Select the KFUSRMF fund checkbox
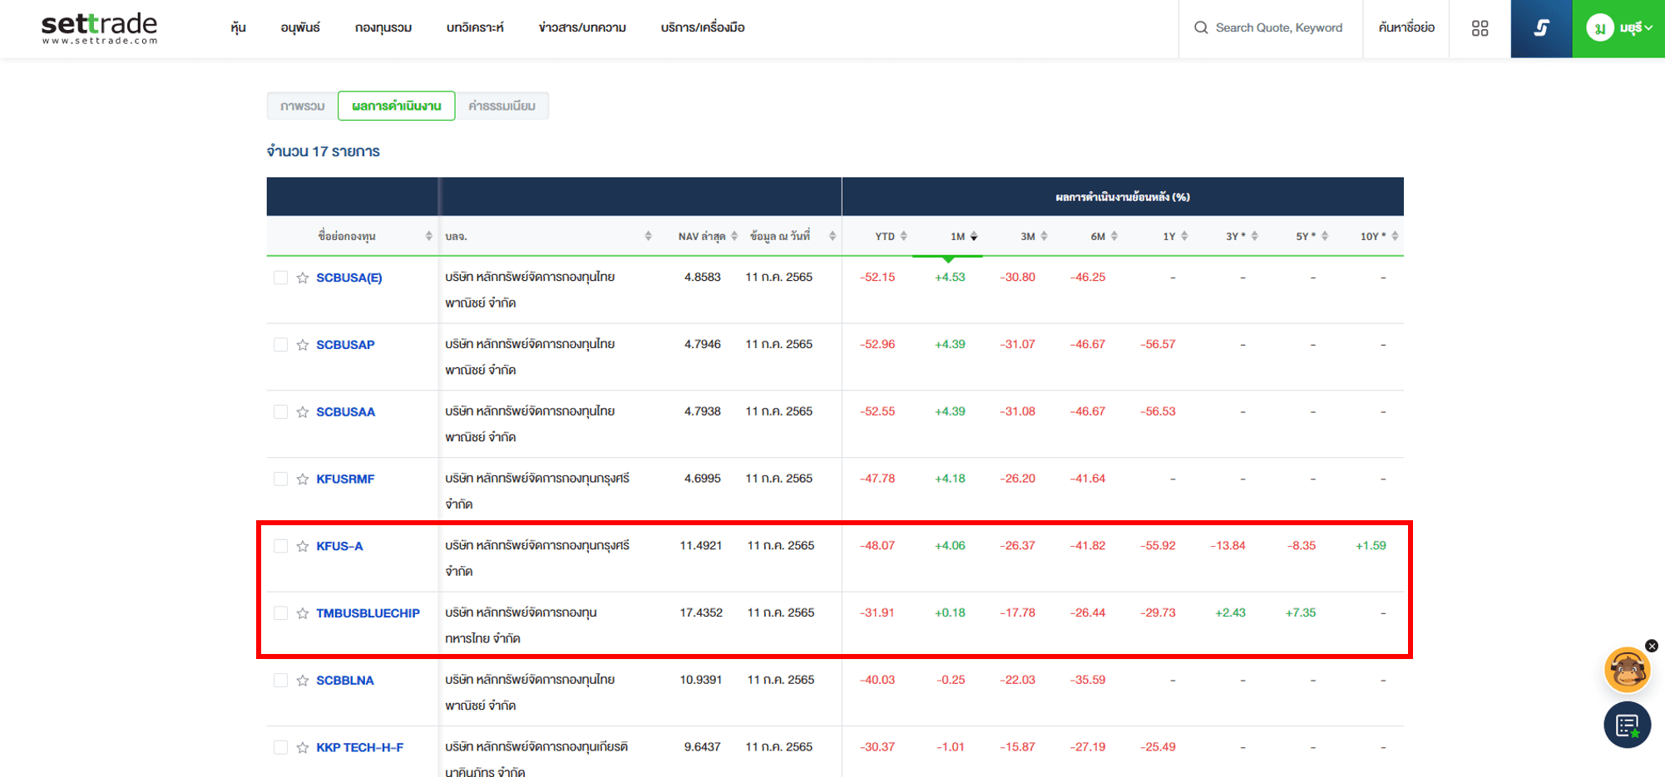The height and width of the screenshot is (777, 1665). [280, 479]
